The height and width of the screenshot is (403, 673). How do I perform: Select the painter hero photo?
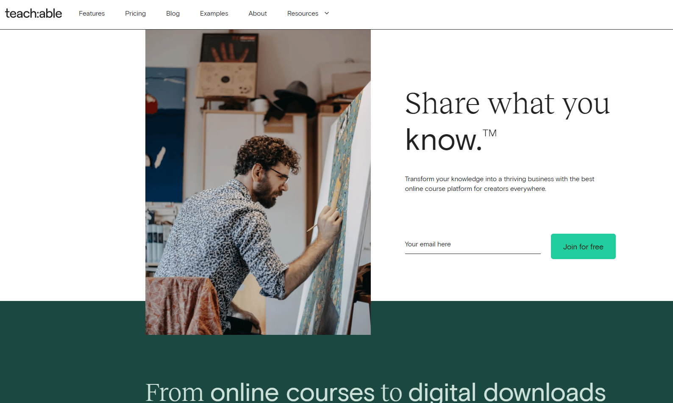[258, 182]
